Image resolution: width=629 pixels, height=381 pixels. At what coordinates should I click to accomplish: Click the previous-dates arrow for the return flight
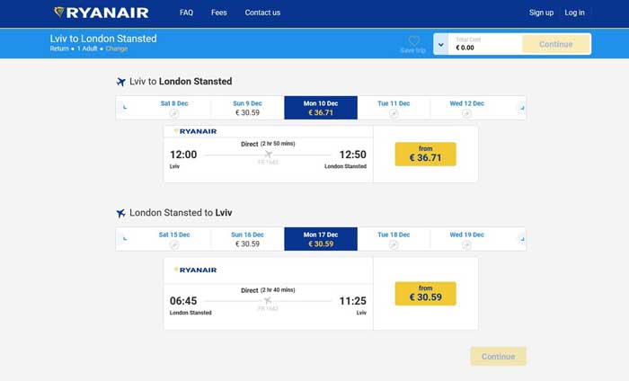click(x=124, y=239)
